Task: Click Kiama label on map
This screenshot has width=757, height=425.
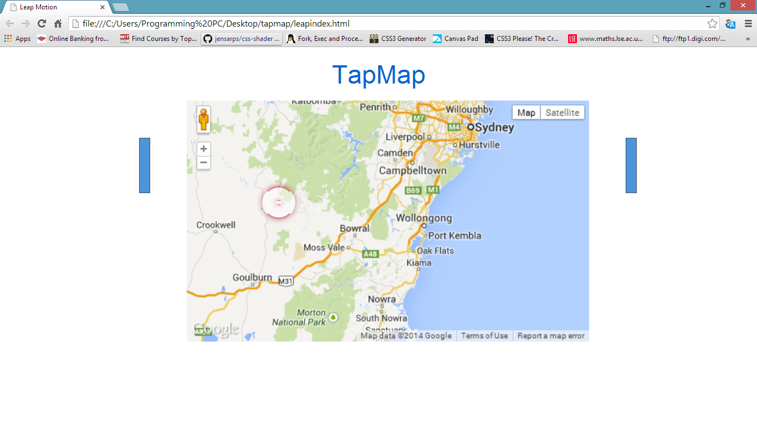Action: (x=418, y=262)
